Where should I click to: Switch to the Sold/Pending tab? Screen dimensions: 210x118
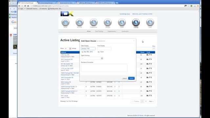pyautogui.click(x=99, y=31)
